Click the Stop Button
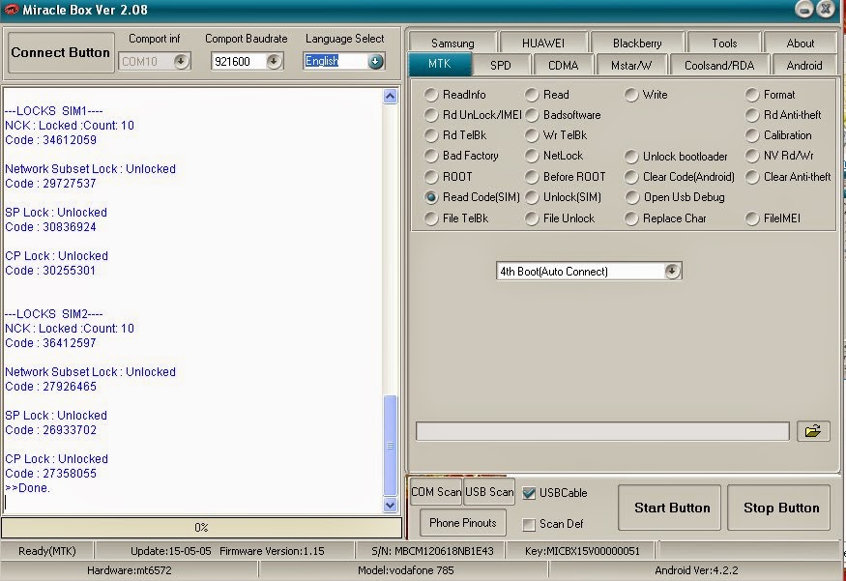846x581 pixels. [x=780, y=508]
